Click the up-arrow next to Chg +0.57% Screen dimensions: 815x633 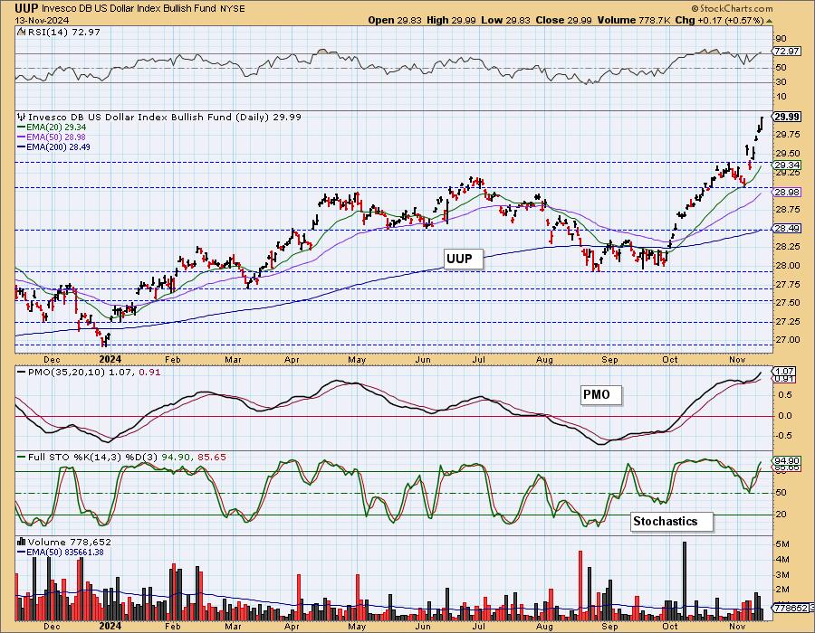[x=769, y=21]
